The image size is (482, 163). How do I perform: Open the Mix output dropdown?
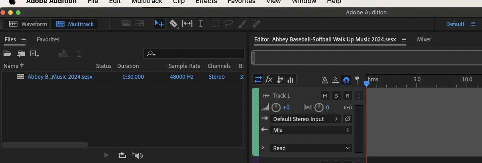tap(311, 130)
